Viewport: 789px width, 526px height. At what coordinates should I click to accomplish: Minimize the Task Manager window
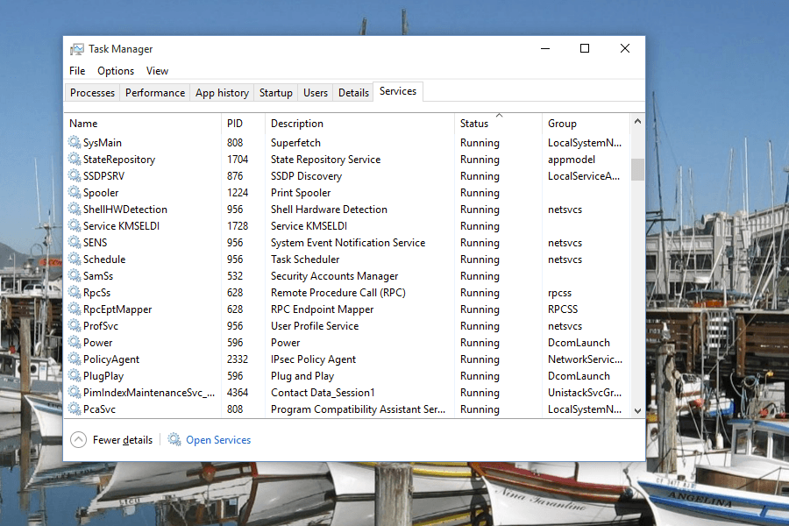545,49
